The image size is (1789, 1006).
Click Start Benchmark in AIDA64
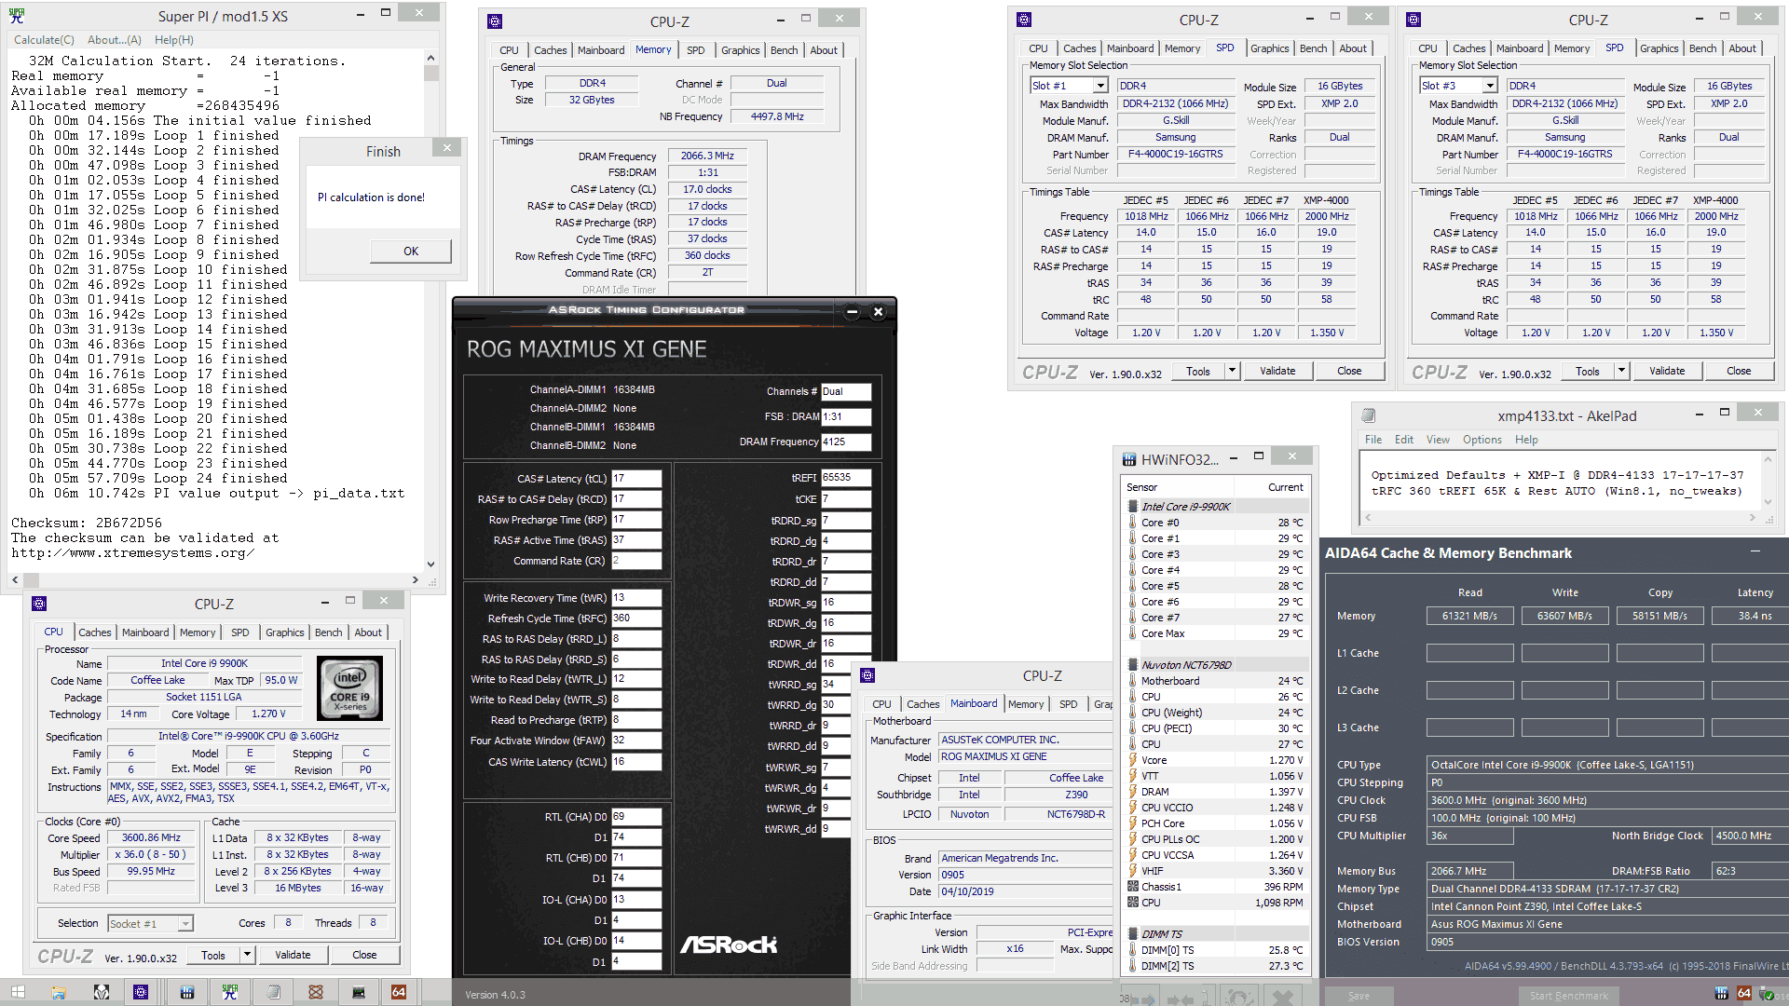1568,996
